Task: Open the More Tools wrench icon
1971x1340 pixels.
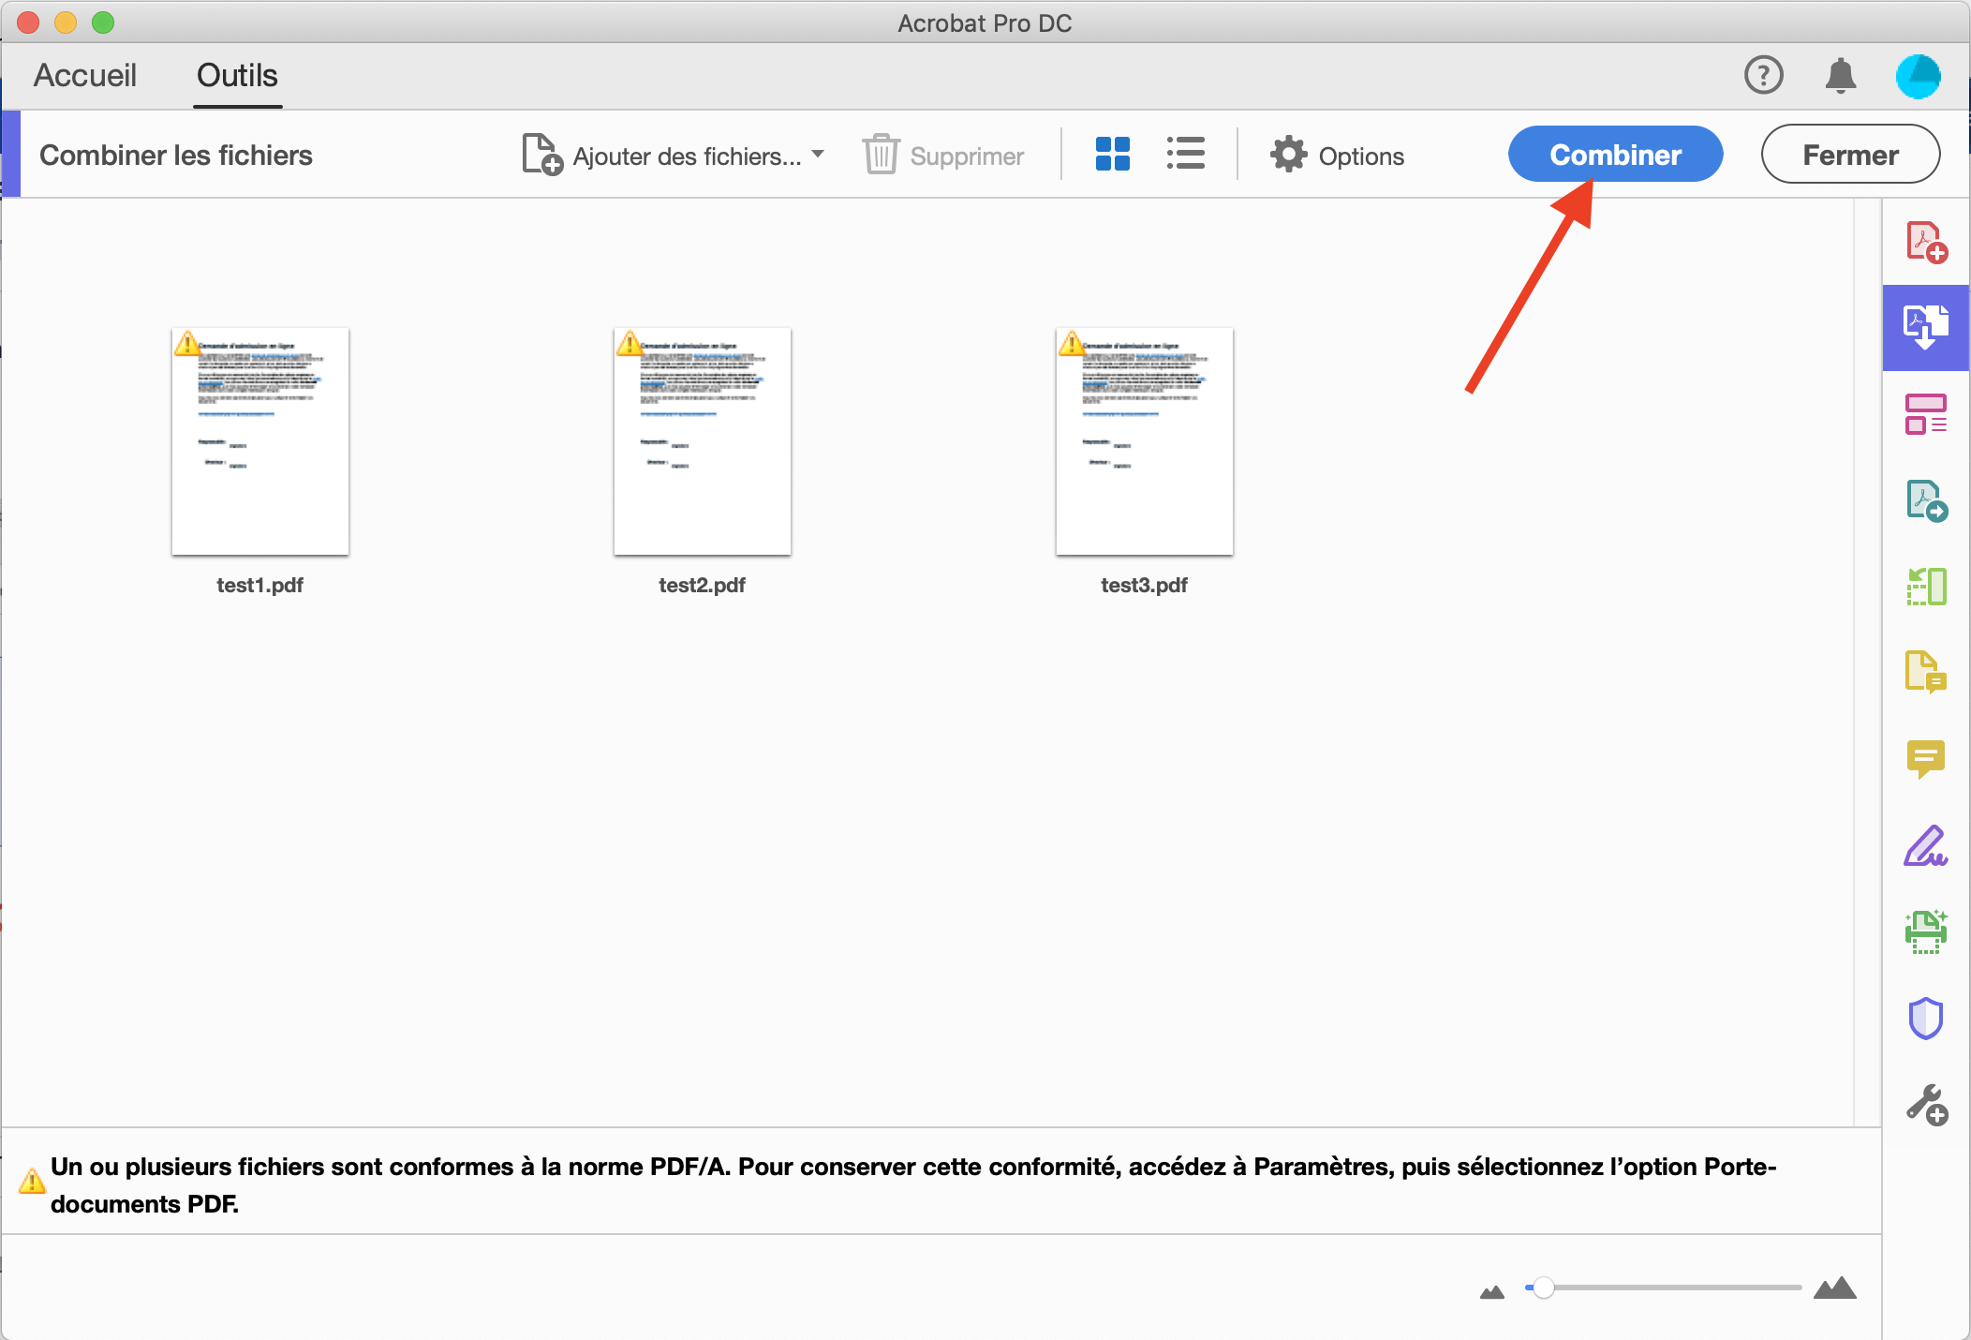Action: [x=1926, y=1105]
